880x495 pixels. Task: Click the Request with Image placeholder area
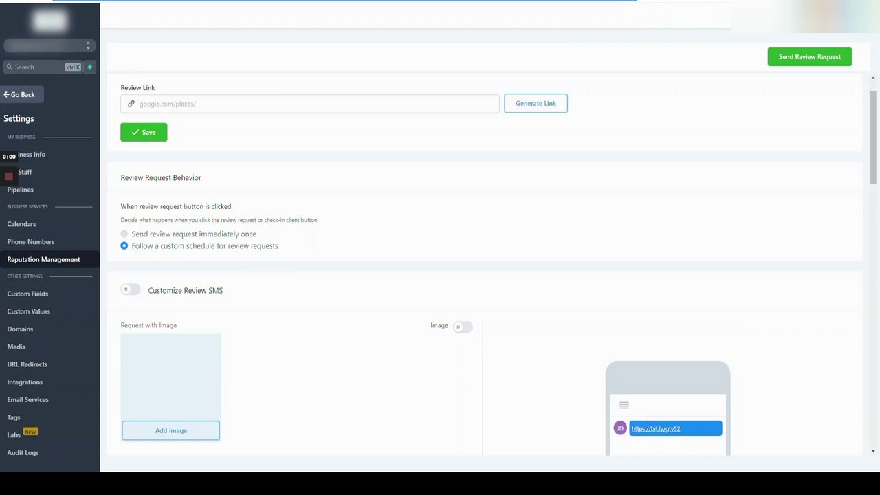pos(170,377)
